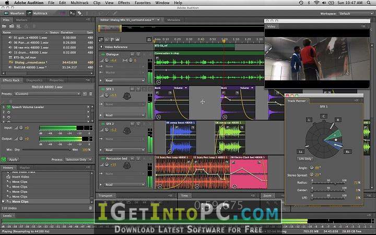Open the Workspace Default dropdown

(356, 14)
